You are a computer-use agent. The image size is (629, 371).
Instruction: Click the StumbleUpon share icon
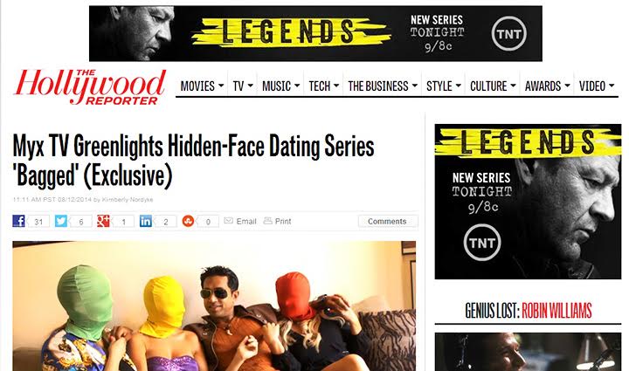coord(188,221)
